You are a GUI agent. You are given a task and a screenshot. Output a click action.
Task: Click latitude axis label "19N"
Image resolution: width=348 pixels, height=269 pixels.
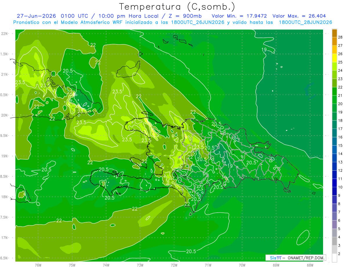coord(5,156)
